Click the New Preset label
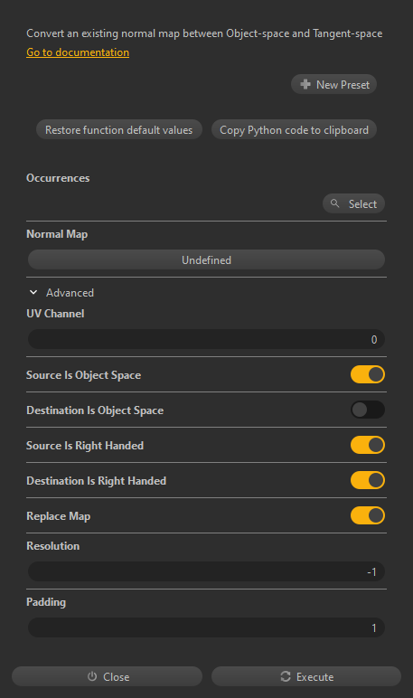Screen dimensions: 413x698 click(343, 85)
